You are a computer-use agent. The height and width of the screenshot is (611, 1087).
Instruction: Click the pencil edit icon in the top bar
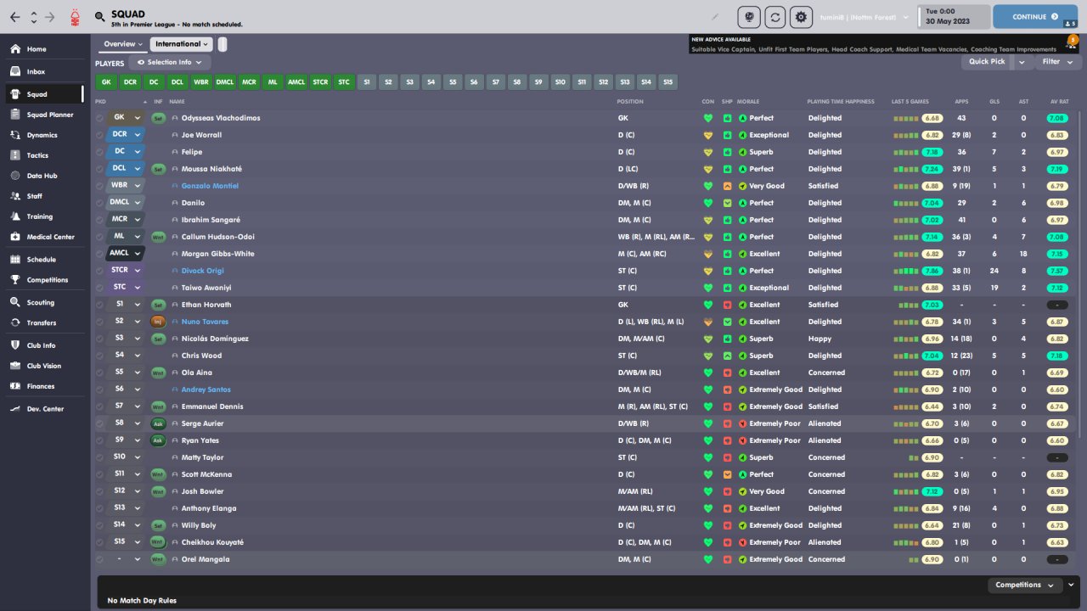coord(715,16)
